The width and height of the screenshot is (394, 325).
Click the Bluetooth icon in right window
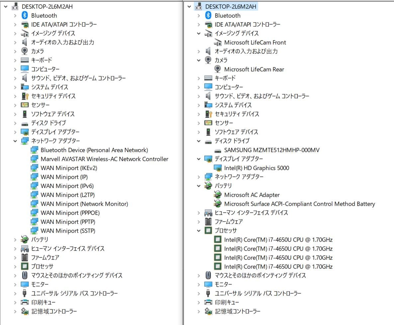pyautogui.click(x=208, y=16)
